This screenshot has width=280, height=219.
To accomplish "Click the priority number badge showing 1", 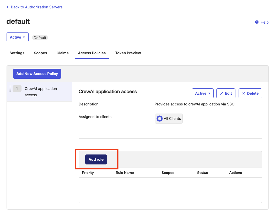I will [x=17, y=89].
